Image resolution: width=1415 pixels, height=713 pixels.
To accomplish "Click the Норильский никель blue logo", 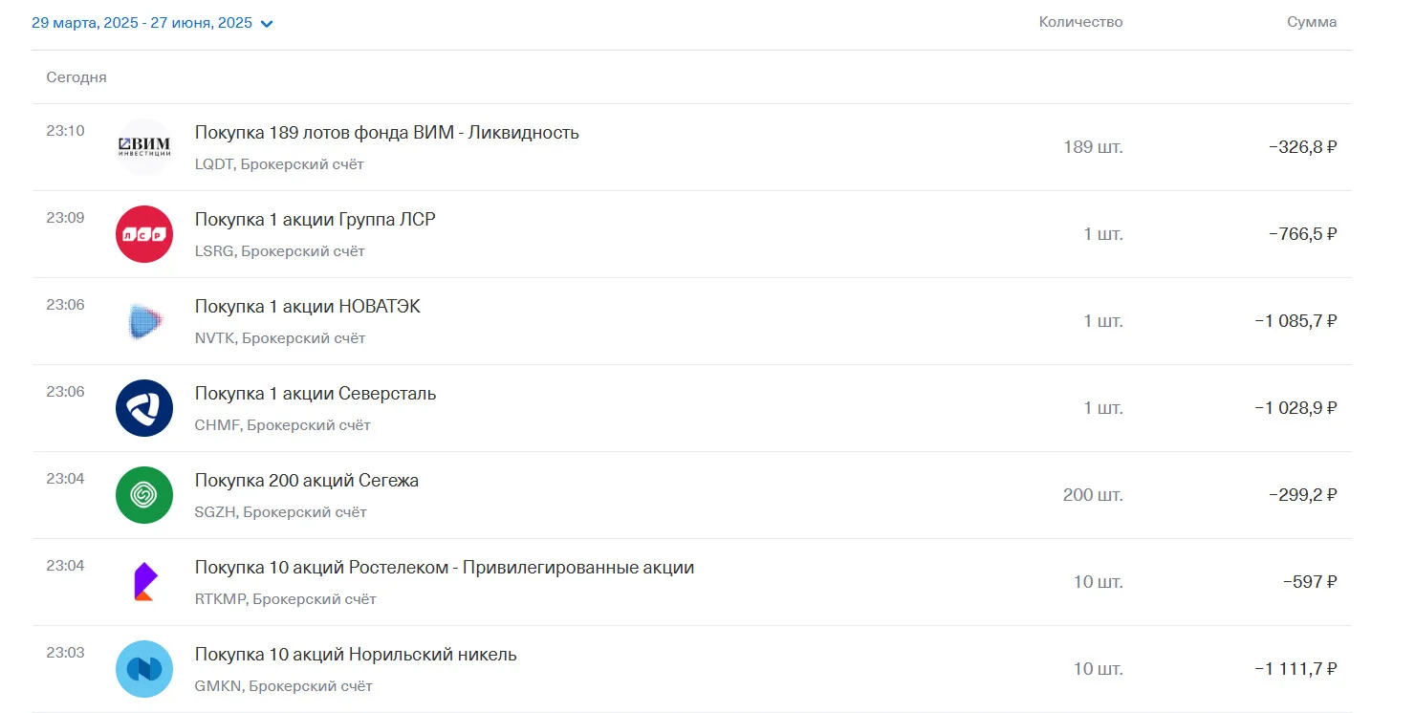I will (144, 669).
